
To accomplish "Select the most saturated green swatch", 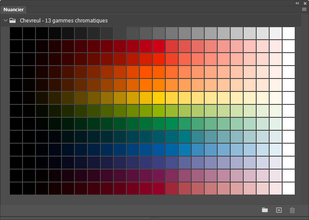I will [x=159, y=124].
